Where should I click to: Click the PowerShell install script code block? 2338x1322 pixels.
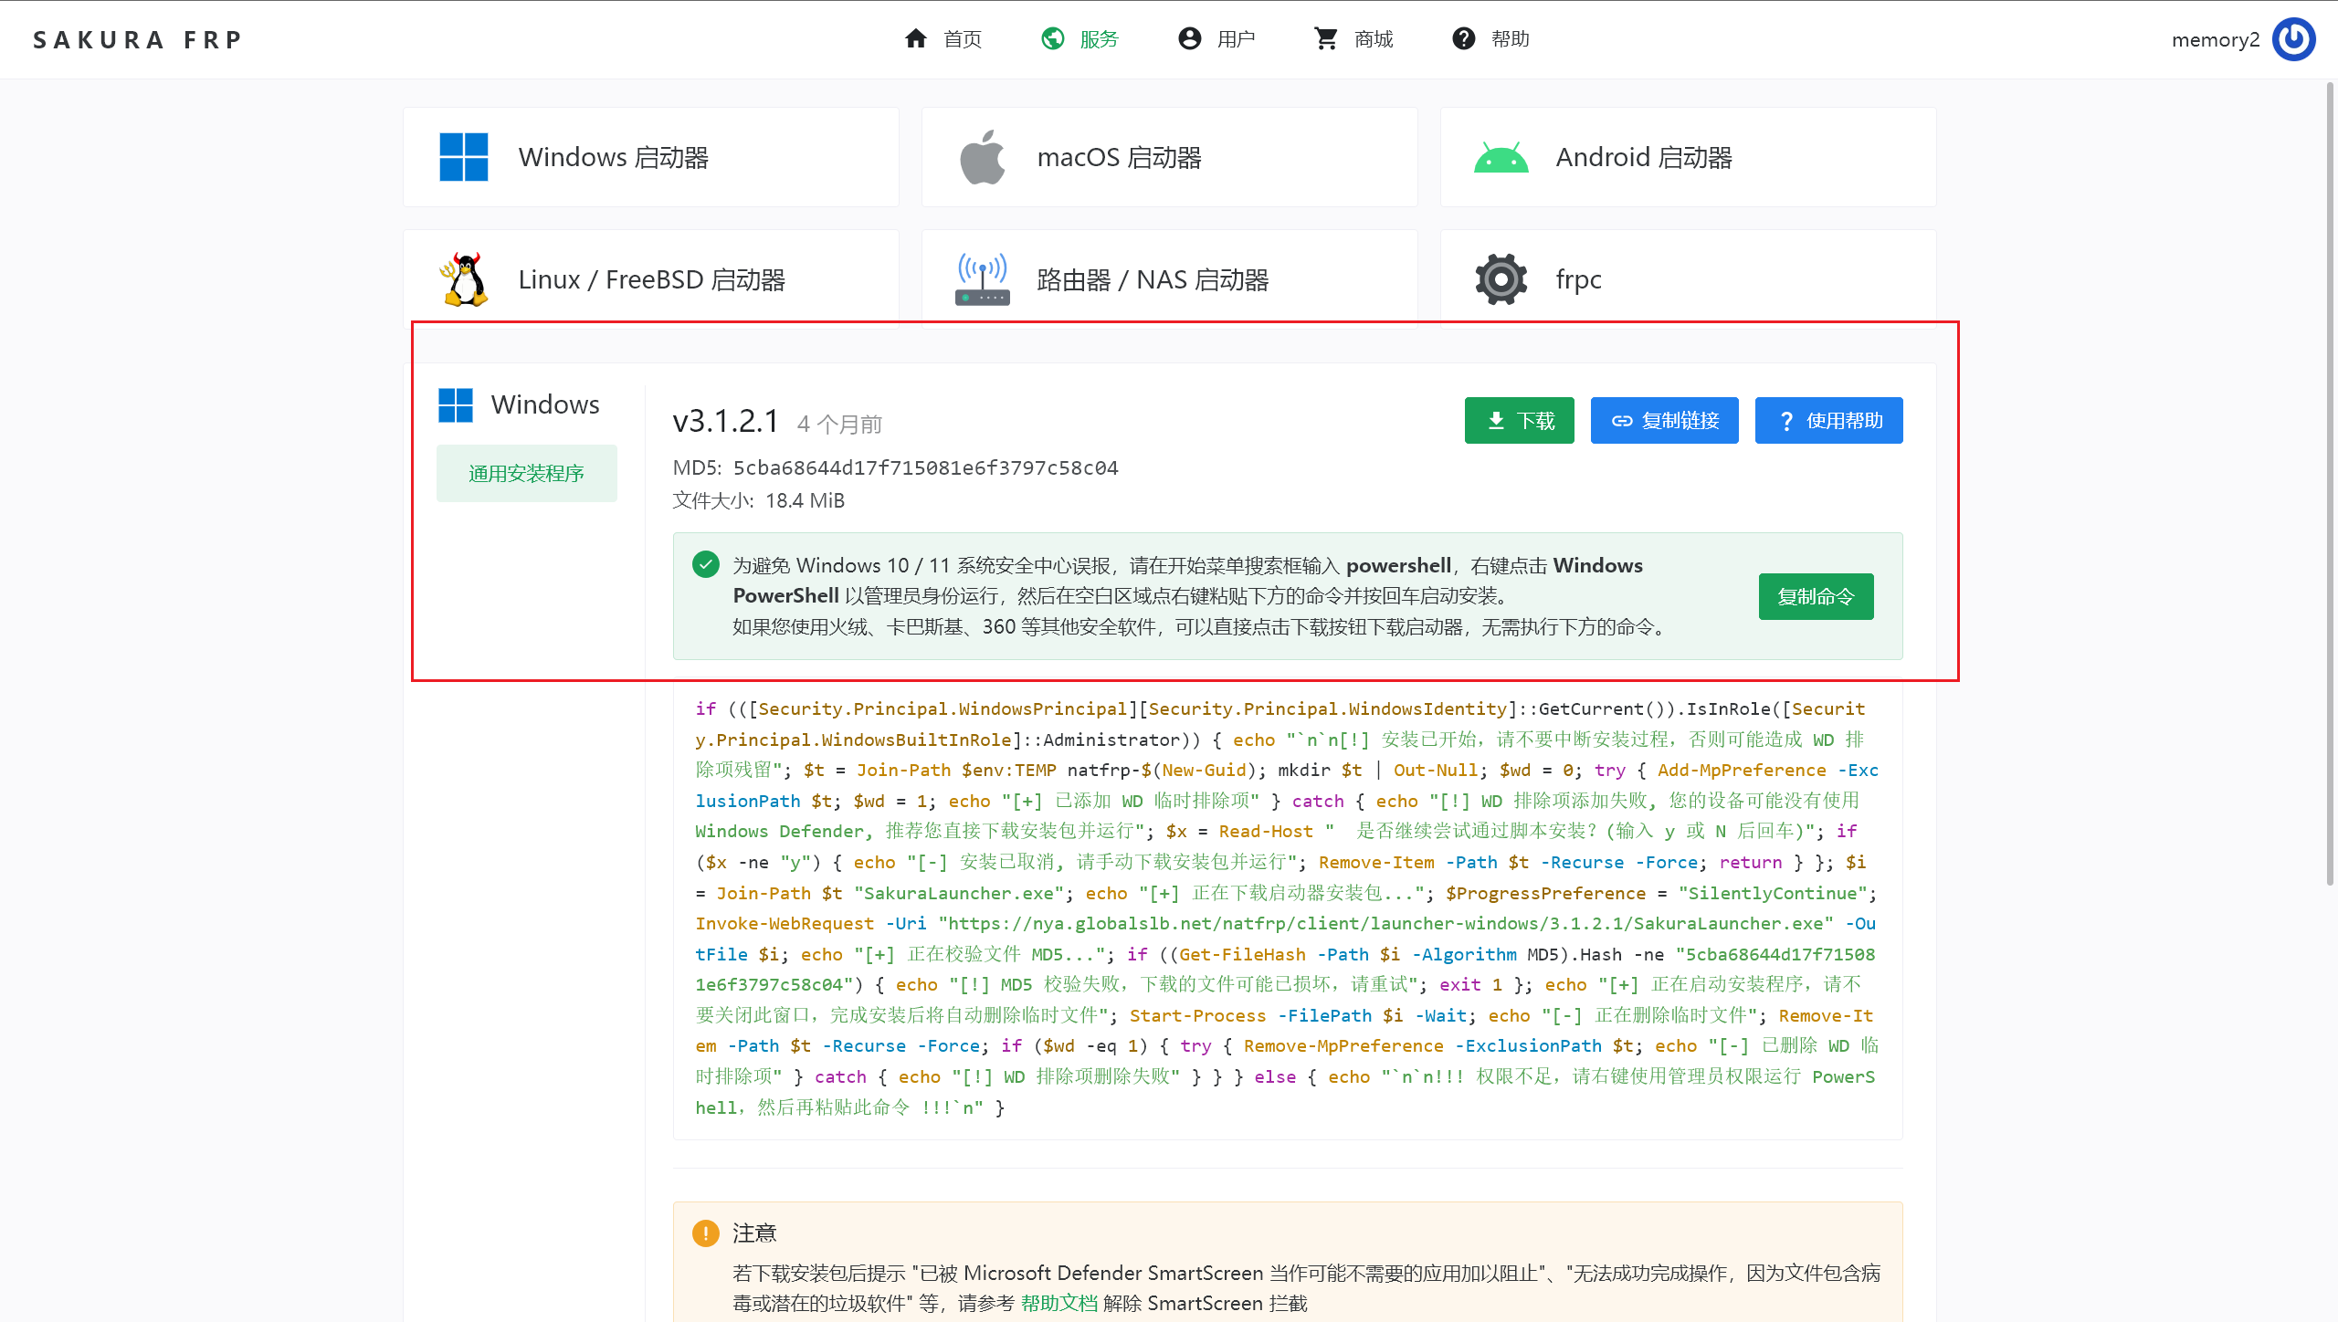[x=1288, y=908]
